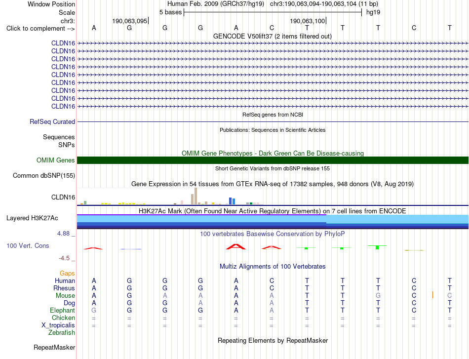Open the H3K27Ac Mark track title
This screenshot has height=359, width=469.
click(273, 211)
